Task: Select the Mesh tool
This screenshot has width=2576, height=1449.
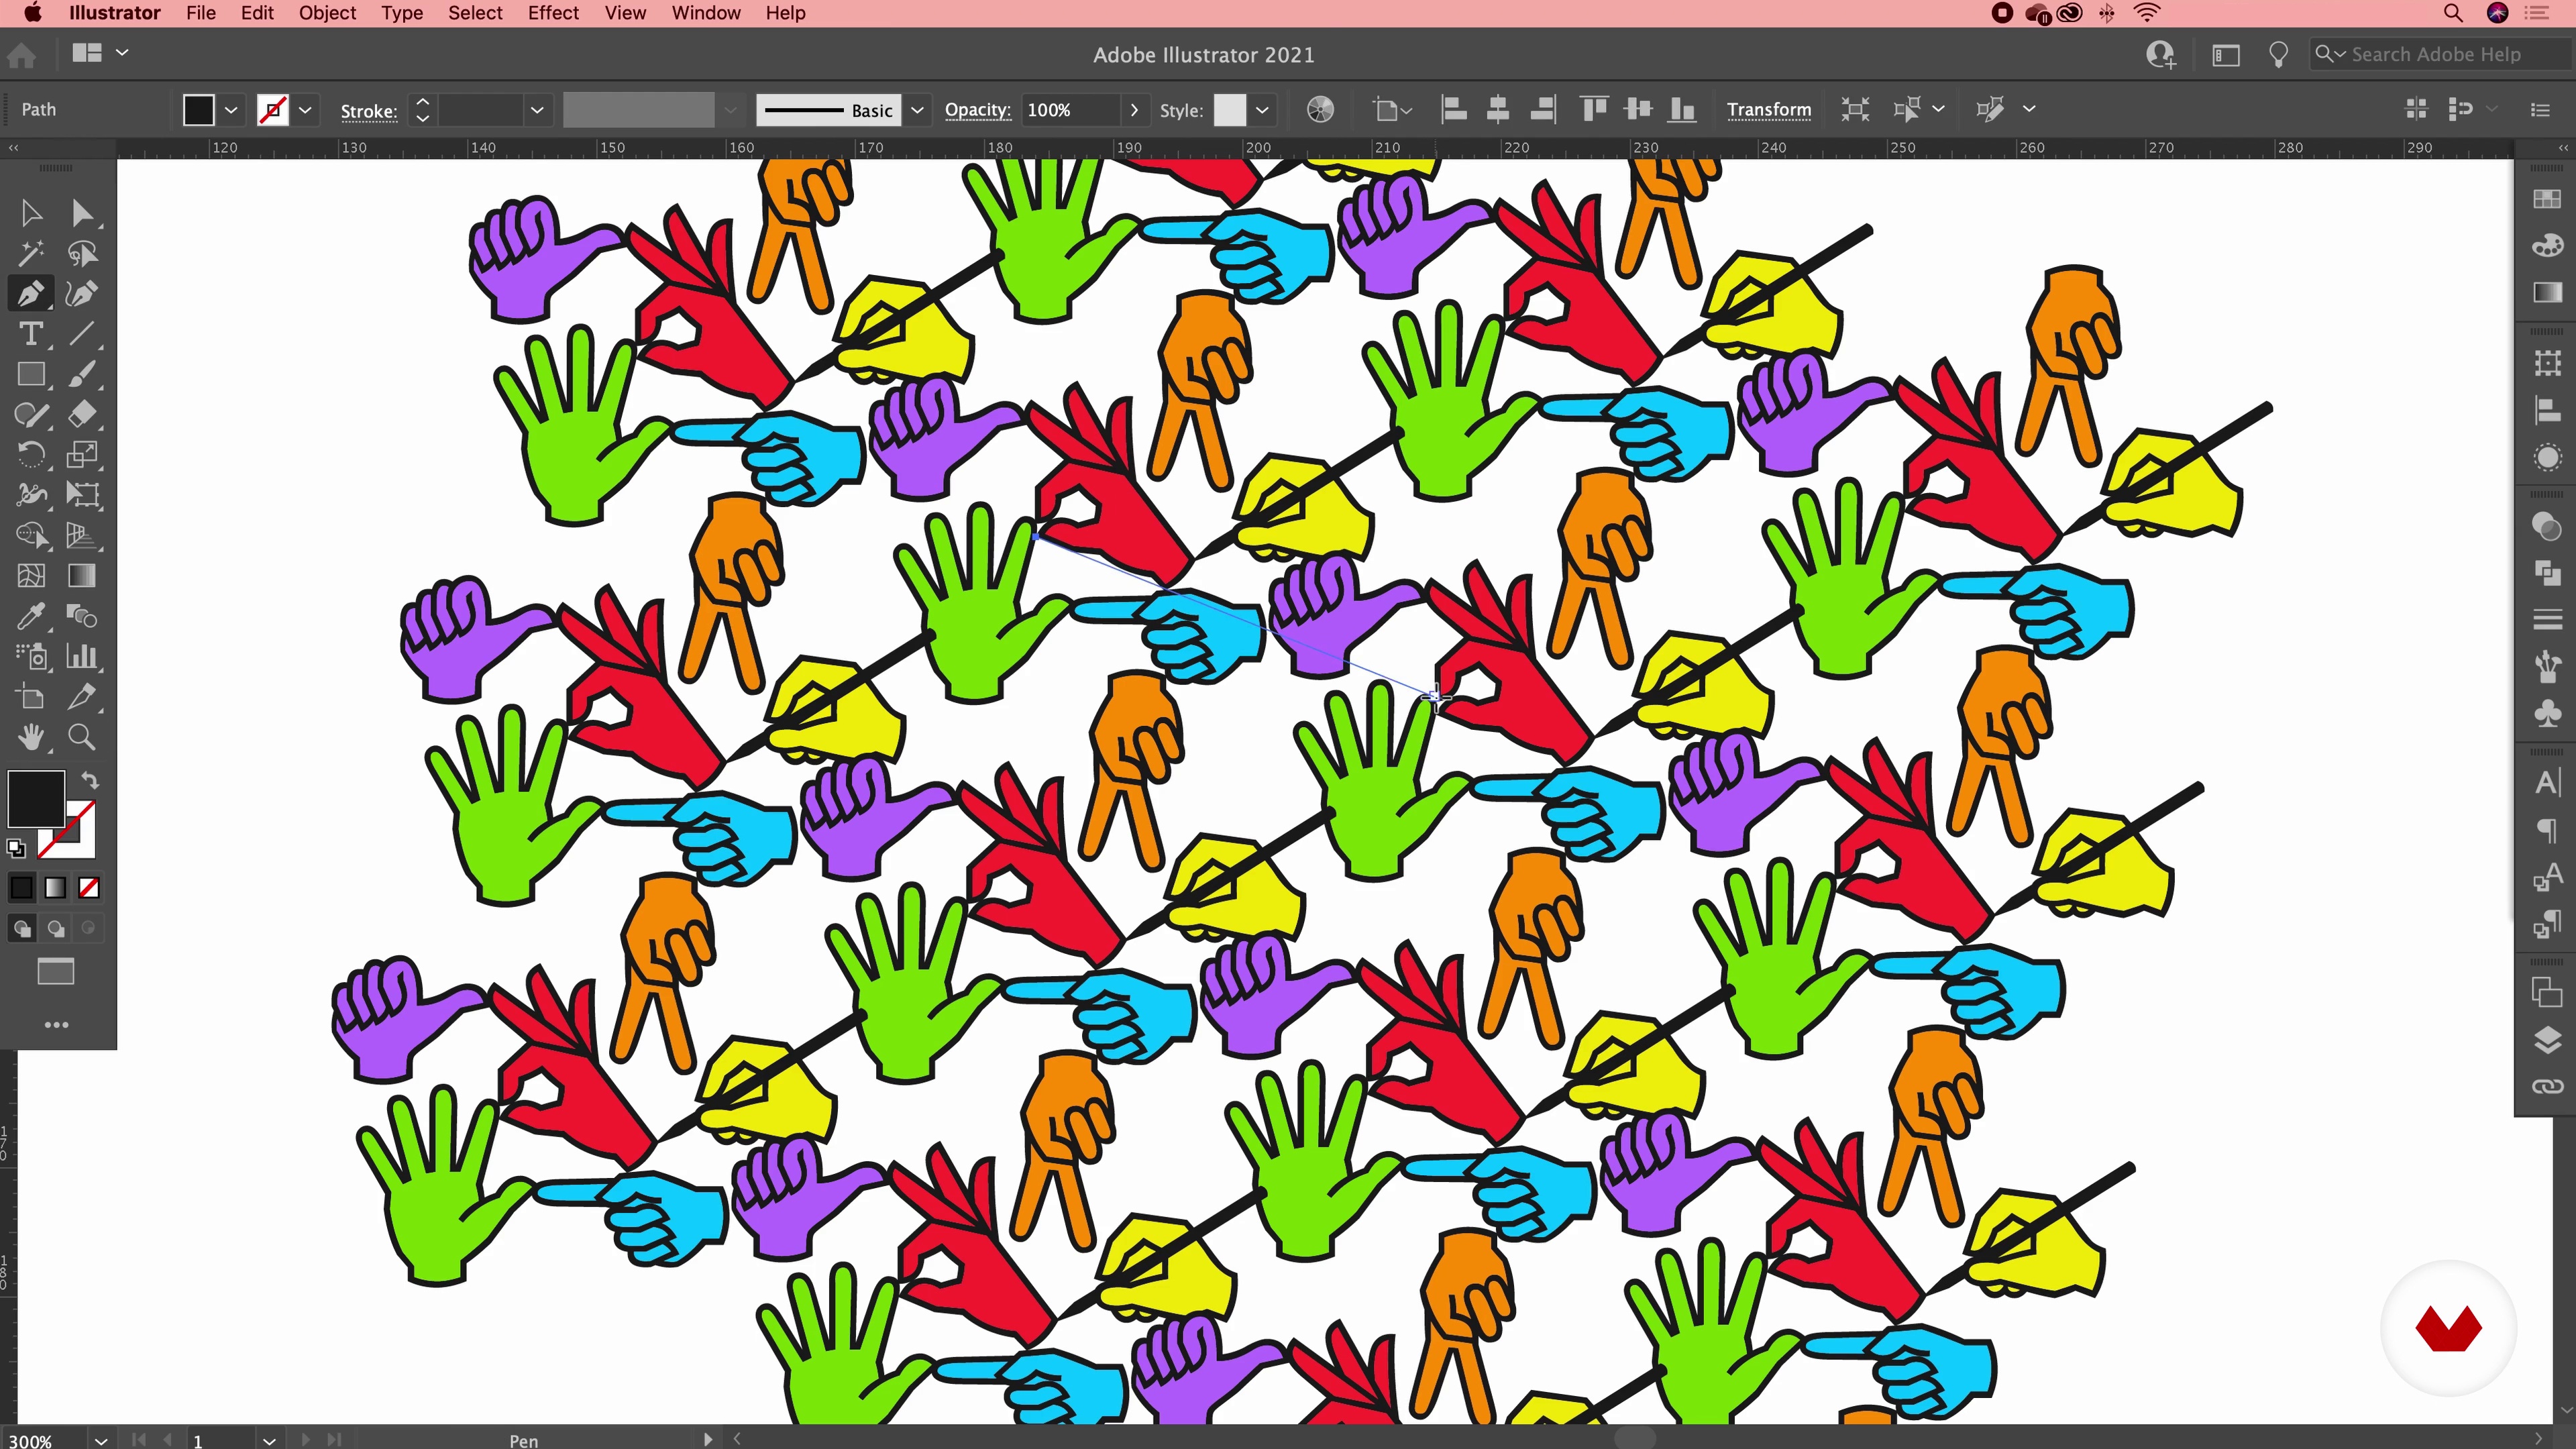Action: [31, 576]
